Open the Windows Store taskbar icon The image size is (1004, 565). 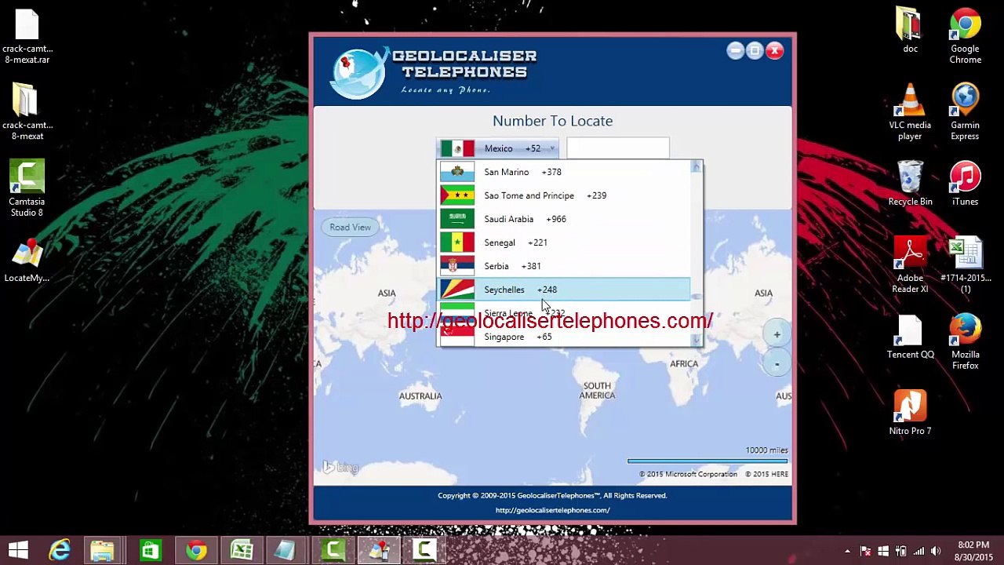149,550
